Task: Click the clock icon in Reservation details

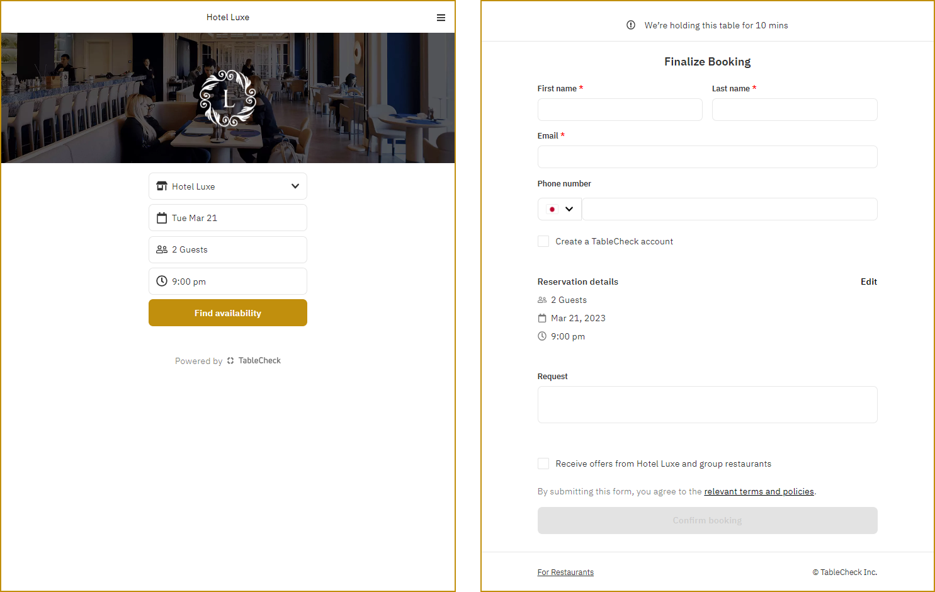Action: coord(542,336)
